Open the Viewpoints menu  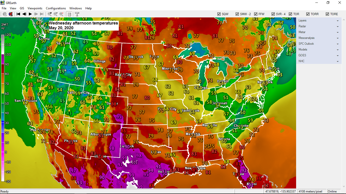pos(35,8)
